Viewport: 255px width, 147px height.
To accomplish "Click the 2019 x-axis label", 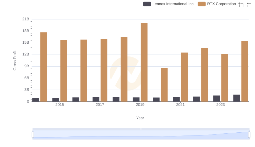I will tap(140, 105).
